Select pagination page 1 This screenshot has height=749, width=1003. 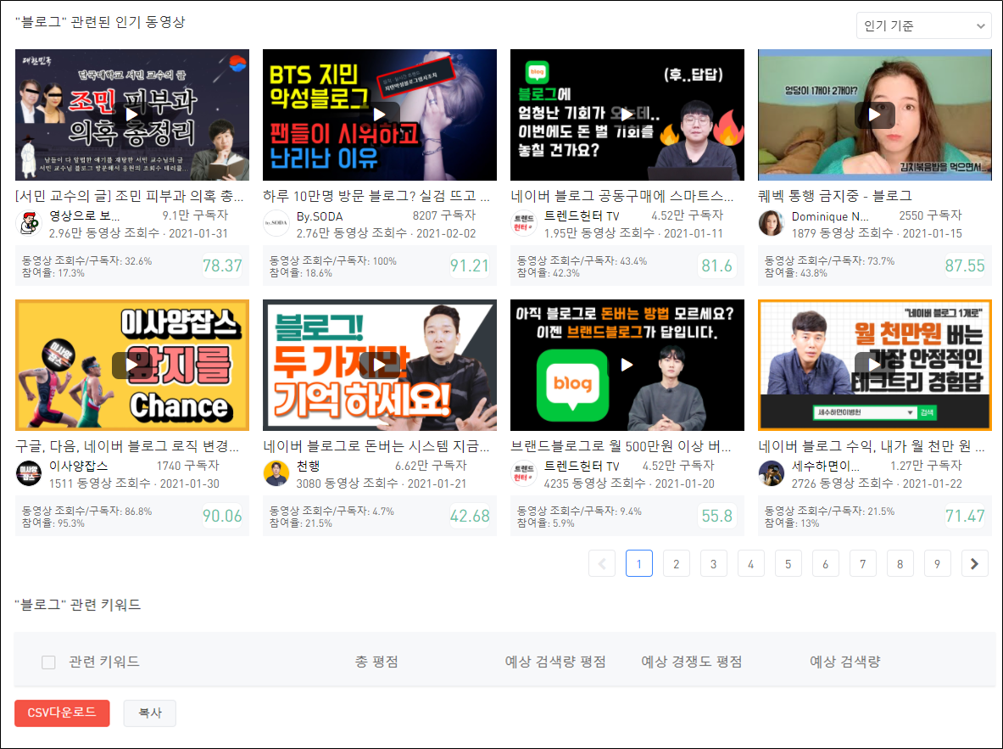[x=639, y=563]
